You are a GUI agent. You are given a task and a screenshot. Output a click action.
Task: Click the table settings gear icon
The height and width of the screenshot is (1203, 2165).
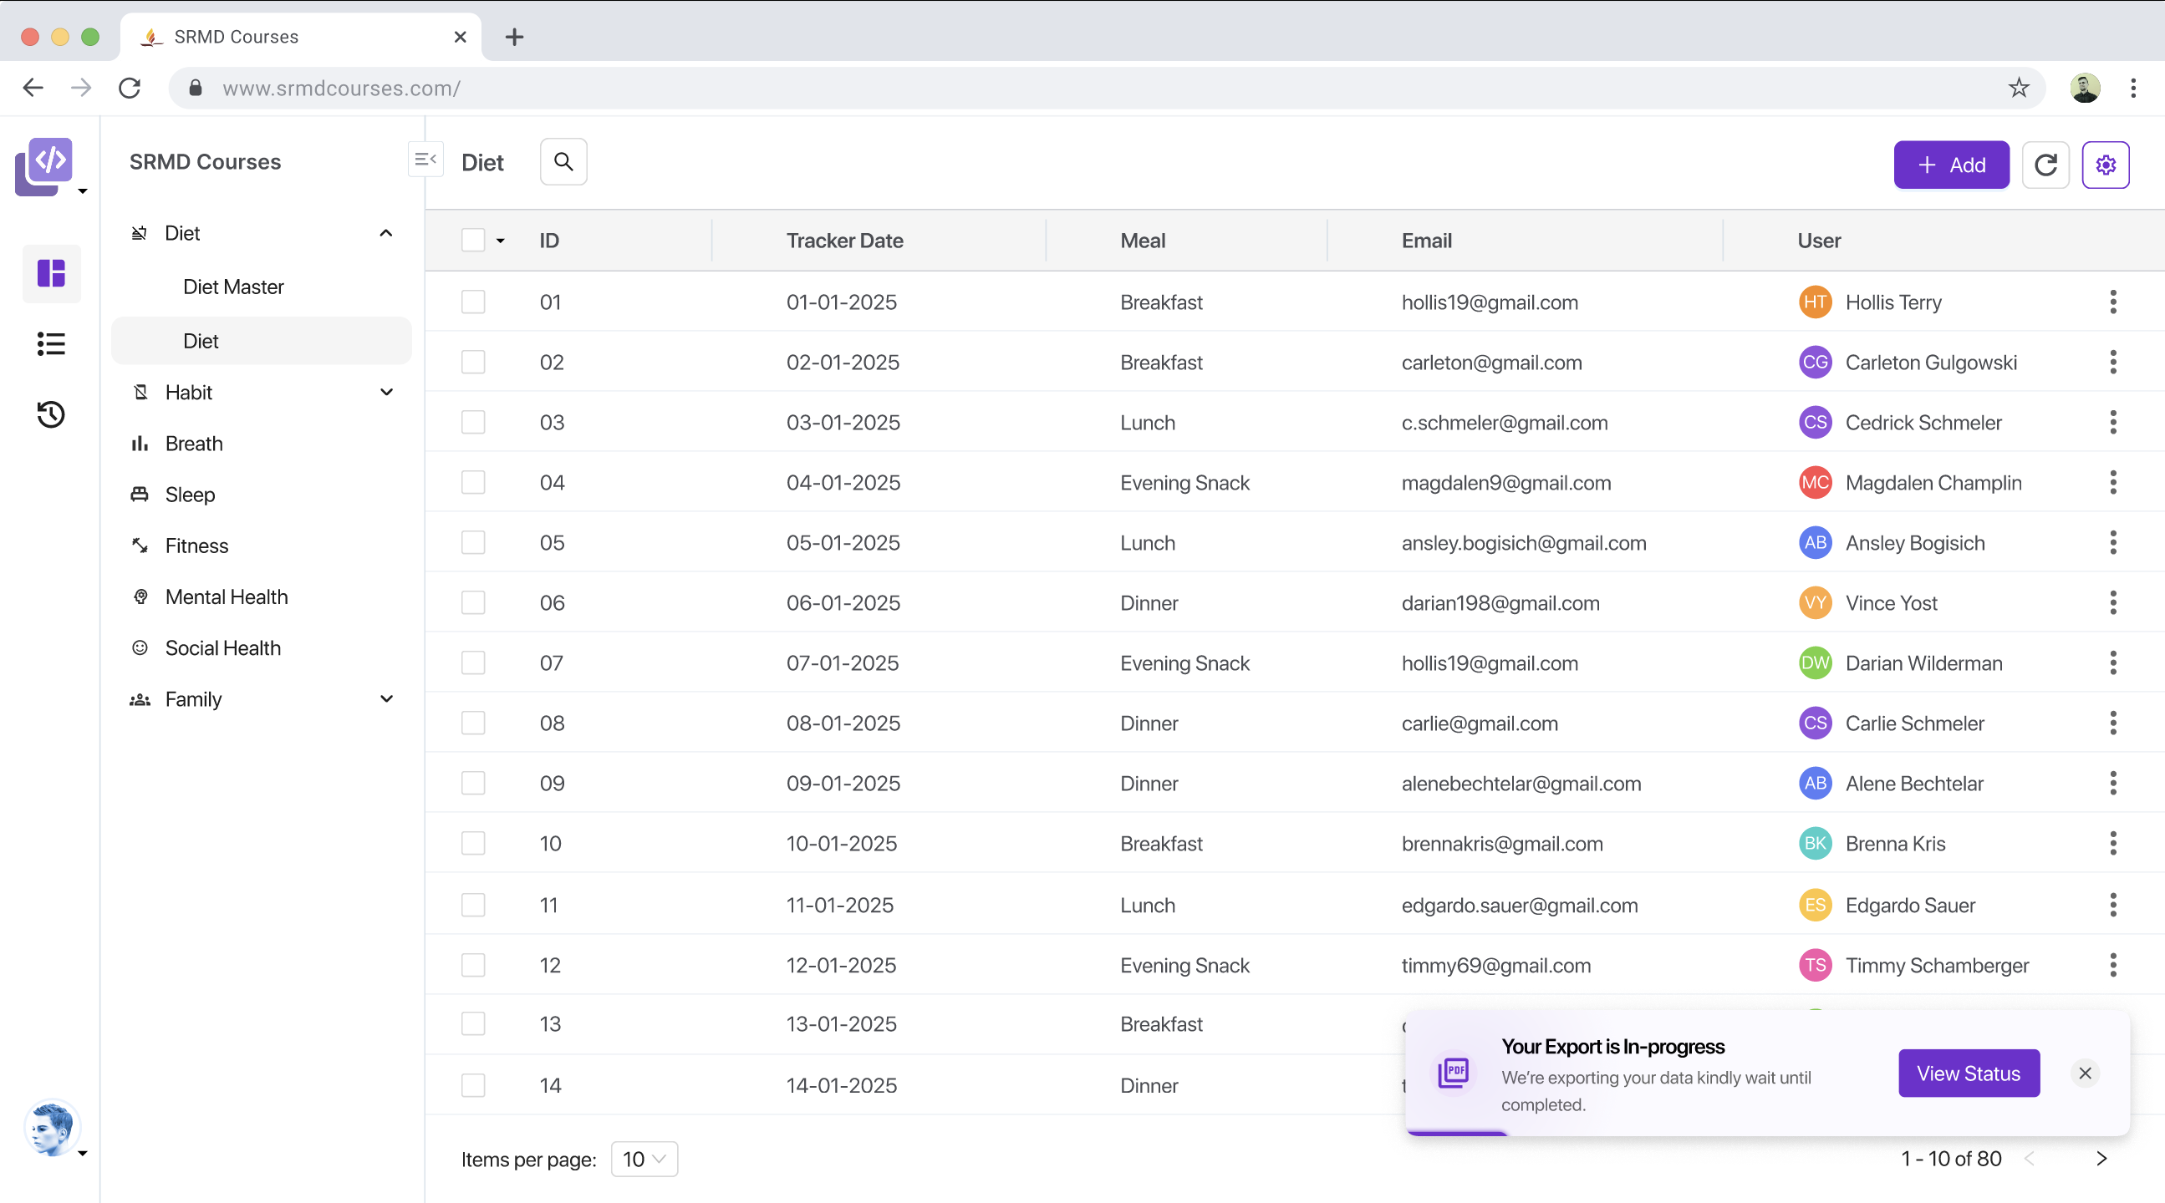coord(2105,165)
